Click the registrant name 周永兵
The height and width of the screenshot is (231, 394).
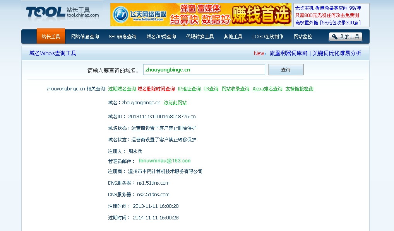click(x=135, y=151)
